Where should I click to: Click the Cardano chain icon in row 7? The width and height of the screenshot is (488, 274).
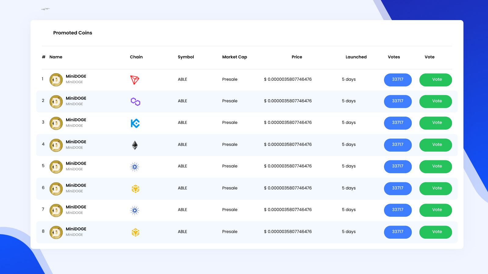[135, 210]
